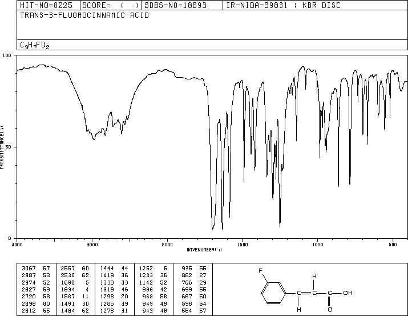Click the OH group in the structure drawing
The width and height of the screenshot is (408, 316).
pos(348,293)
